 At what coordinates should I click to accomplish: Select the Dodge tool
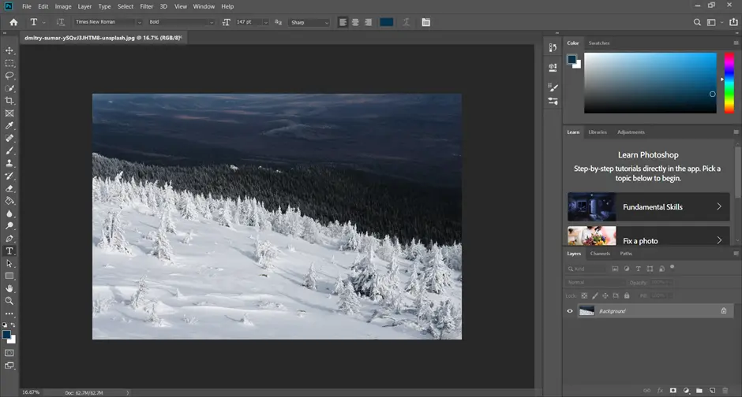pos(9,225)
